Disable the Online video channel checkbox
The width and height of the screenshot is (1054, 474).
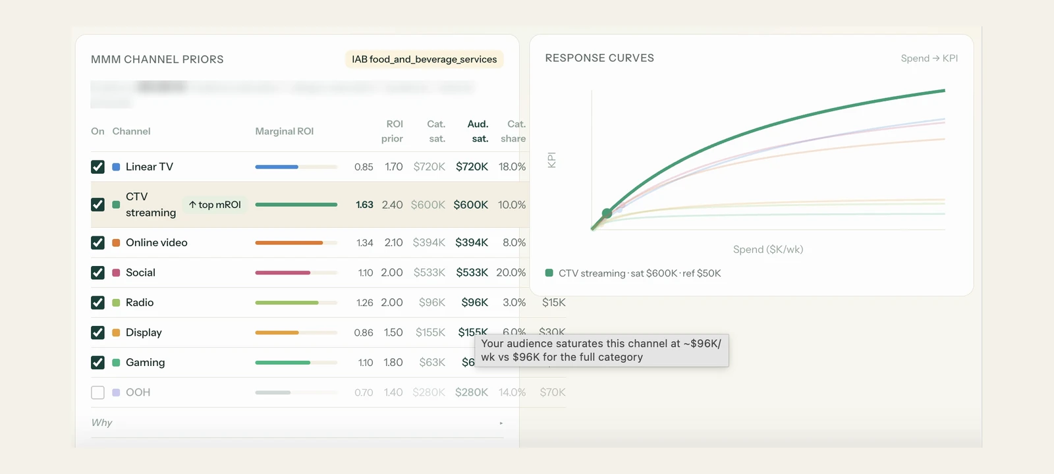point(97,243)
